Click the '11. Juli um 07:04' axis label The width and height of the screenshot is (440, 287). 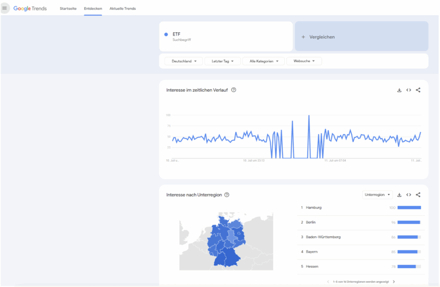point(335,160)
